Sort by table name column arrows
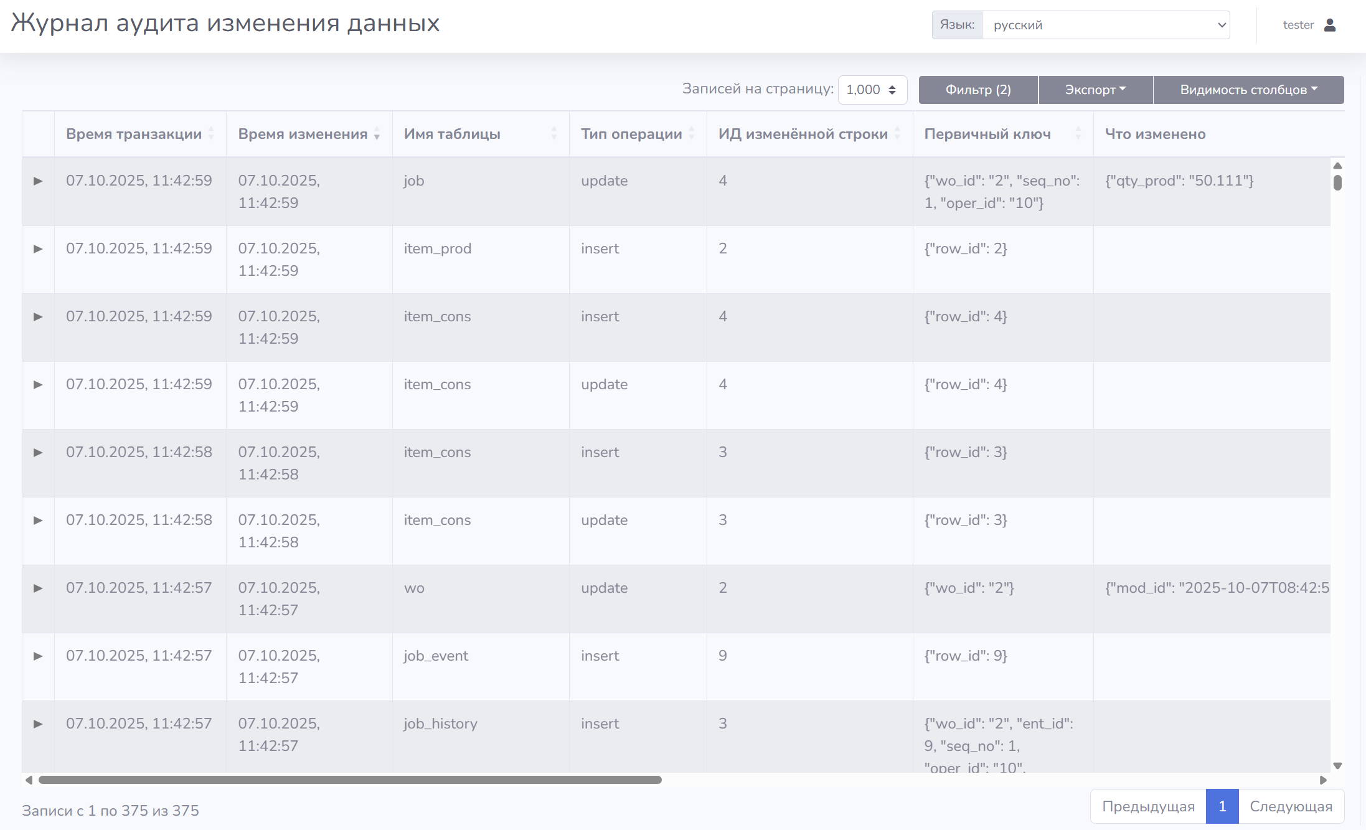Viewport: 1366px width, 830px height. pos(553,134)
